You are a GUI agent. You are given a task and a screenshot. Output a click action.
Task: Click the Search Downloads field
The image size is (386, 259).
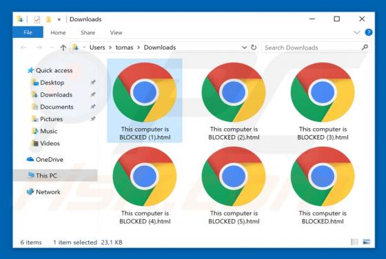[316, 48]
